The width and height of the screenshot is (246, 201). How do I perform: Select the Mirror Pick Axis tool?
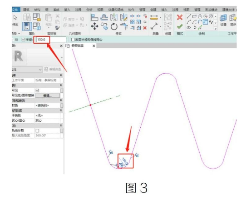(114, 17)
